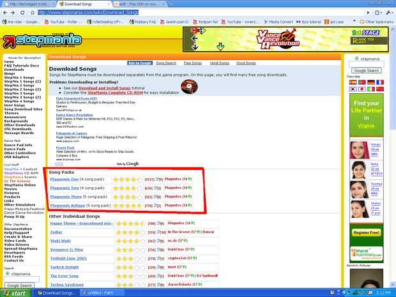The height and width of the screenshot is (297, 396).
Task: Open Dance Pad Info sidebar link
Action: [18, 145]
